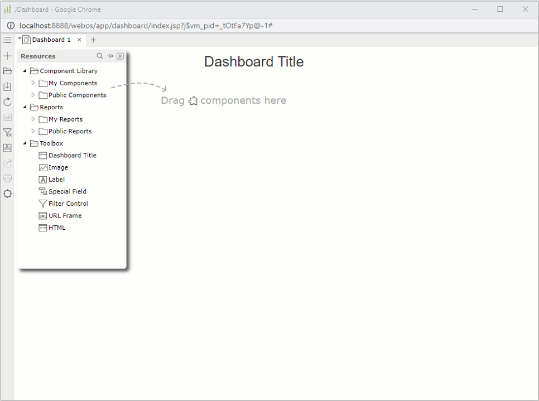Viewport: 539px width, 401px height.
Task: Click the HTML item in the Toolbox
Action: click(56, 227)
